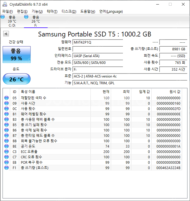Click the blue status orb for C: D: disk
Image resolution: width=190 pixels, height=201 pixels.
(3, 17)
